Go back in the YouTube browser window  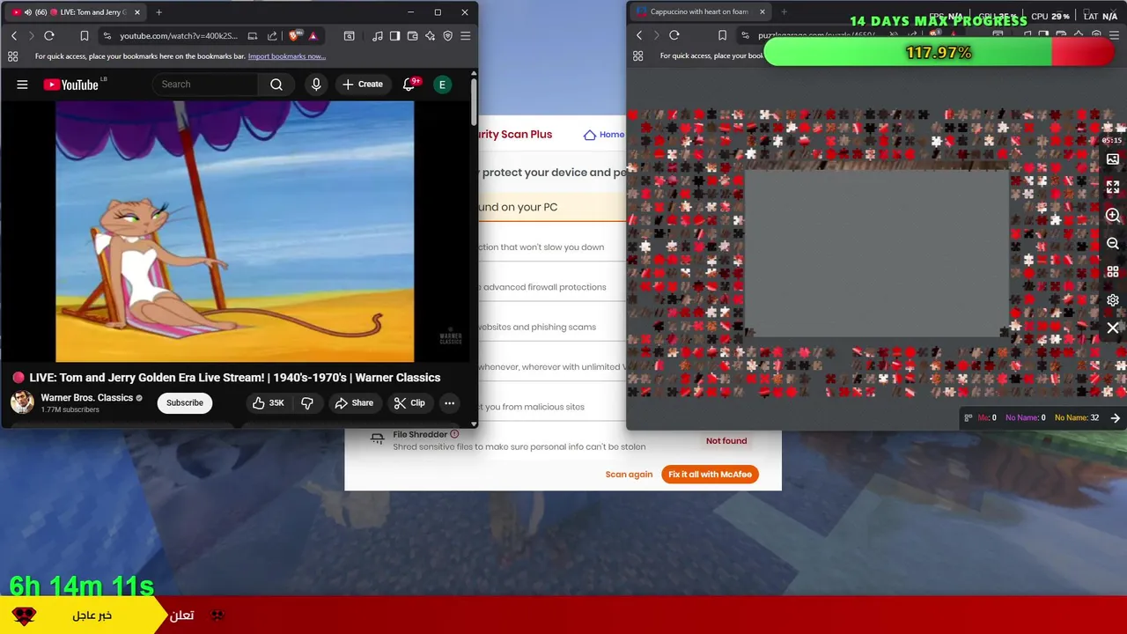coord(14,36)
